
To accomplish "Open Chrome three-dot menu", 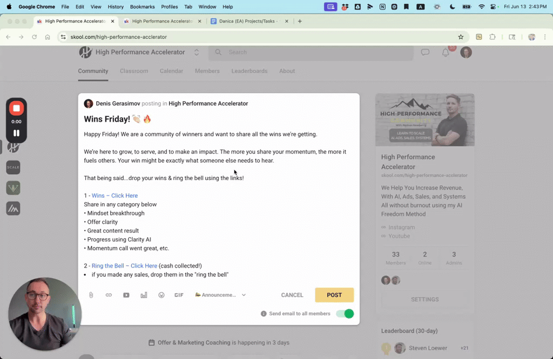I will (x=545, y=37).
